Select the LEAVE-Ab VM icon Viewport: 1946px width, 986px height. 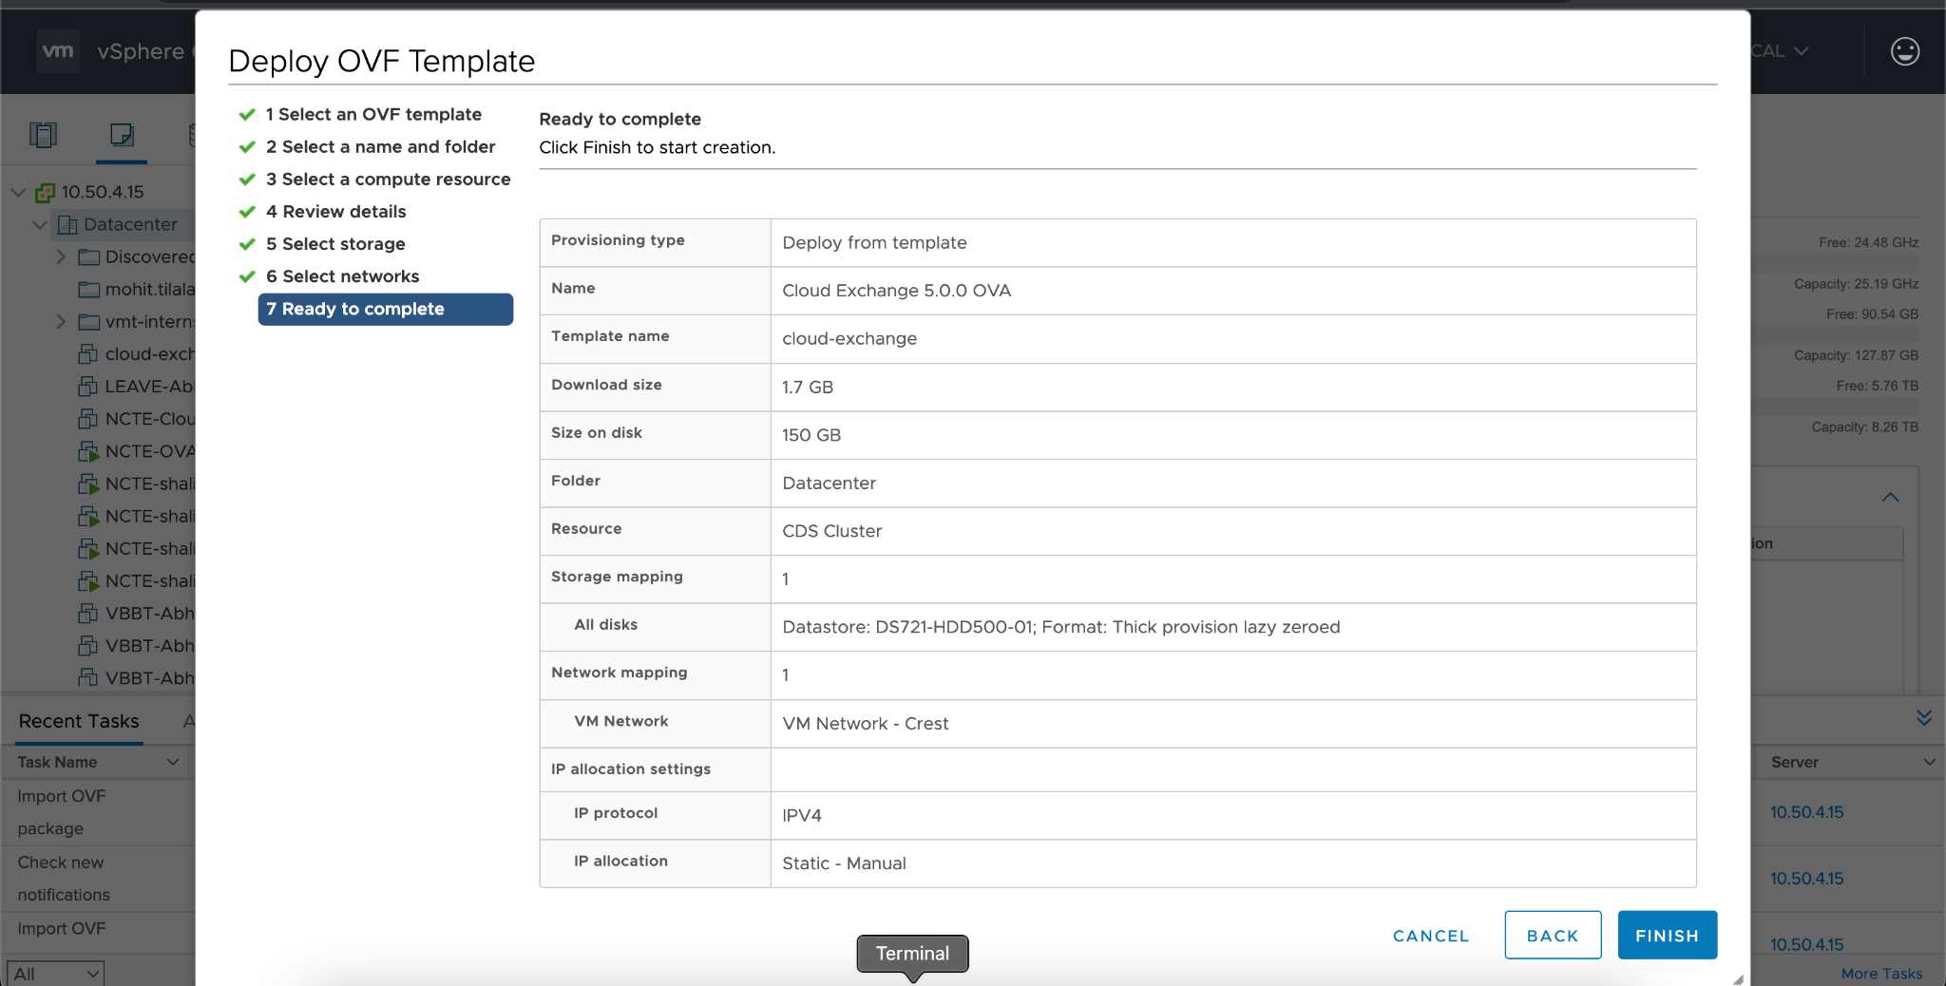point(87,387)
